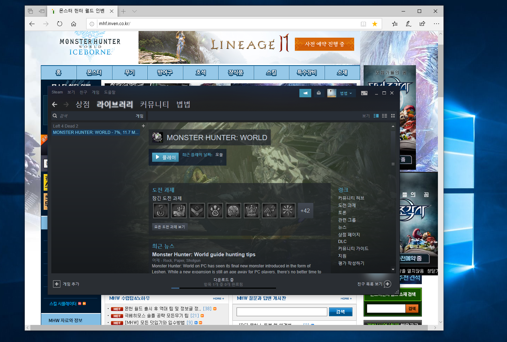The height and width of the screenshot is (342, 507).
Task: Open the DLC link
Action: pos(342,241)
